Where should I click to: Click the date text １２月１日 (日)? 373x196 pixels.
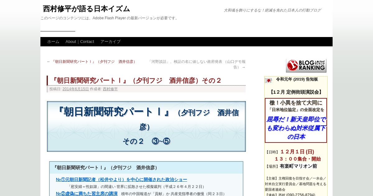(x=297, y=152)
